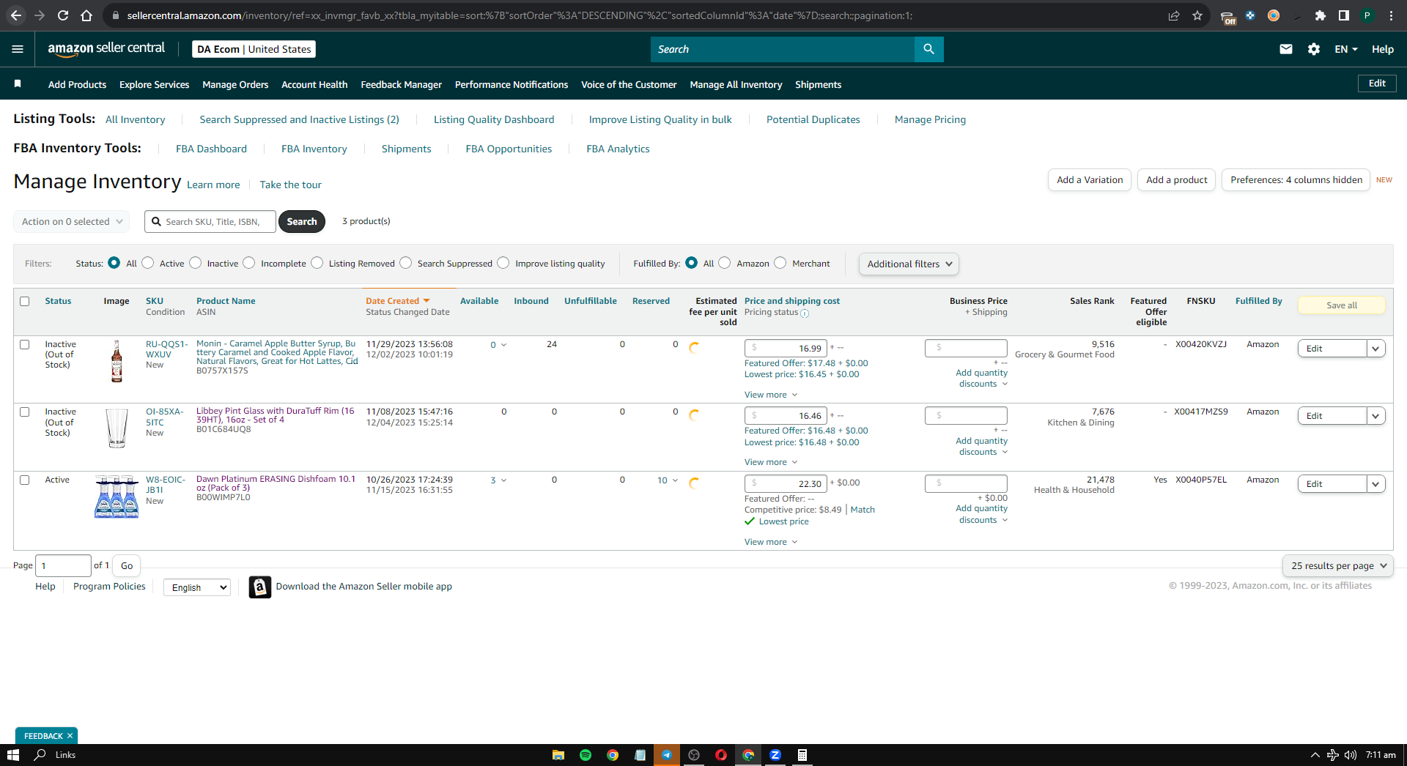
Task: Expand the reserved quantity 10 chevron
Action: coord(675,480)
